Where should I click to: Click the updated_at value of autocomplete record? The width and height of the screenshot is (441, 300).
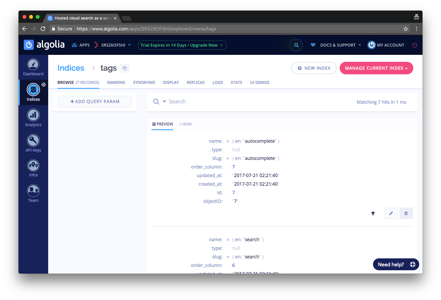(x=256, y=175)
